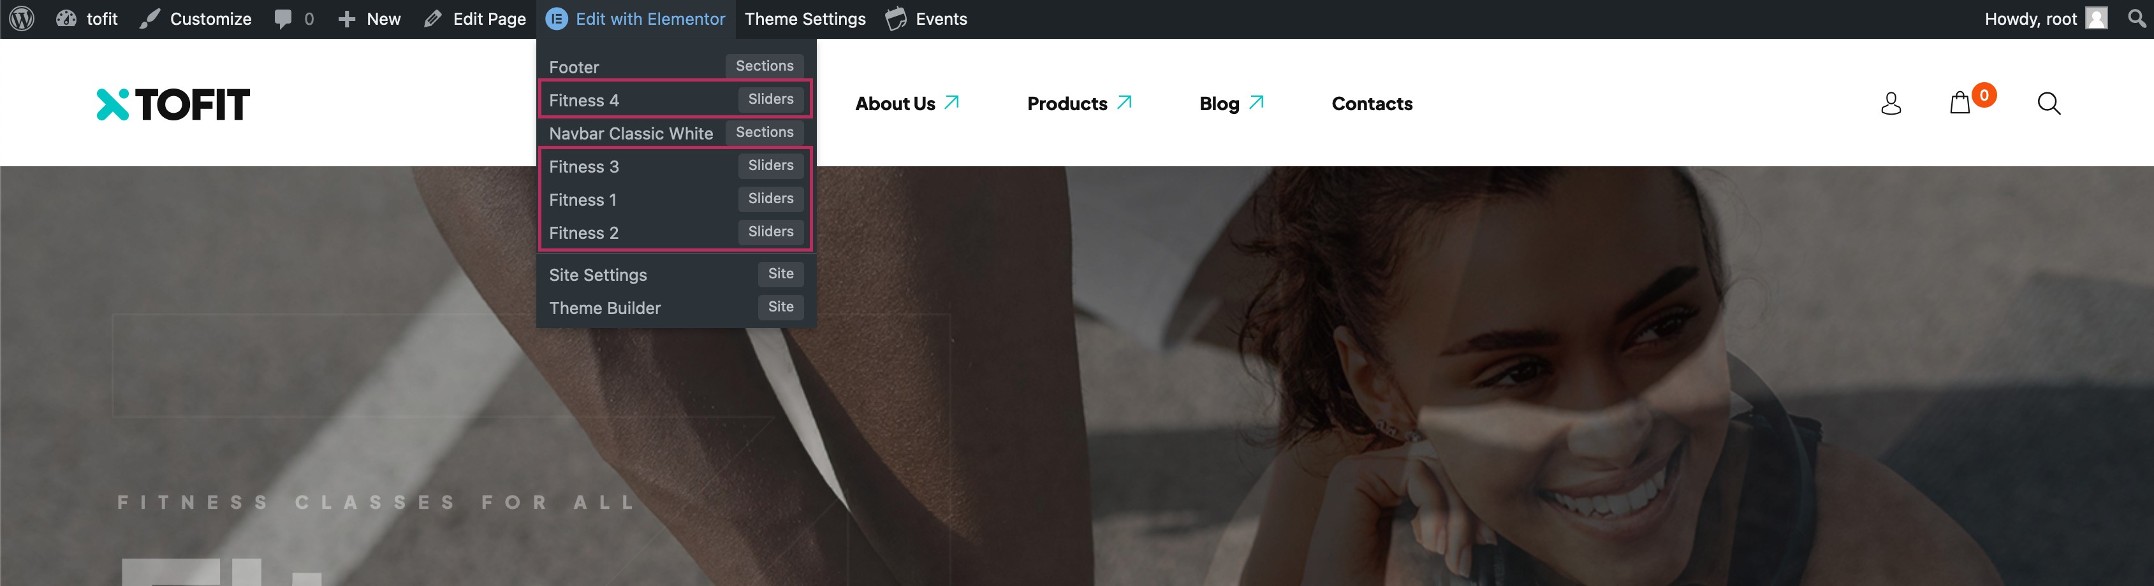This screenshot has width=2154, height=586.
Task: Click the pencil icon for Edit Page
Action: coord(432,18)
